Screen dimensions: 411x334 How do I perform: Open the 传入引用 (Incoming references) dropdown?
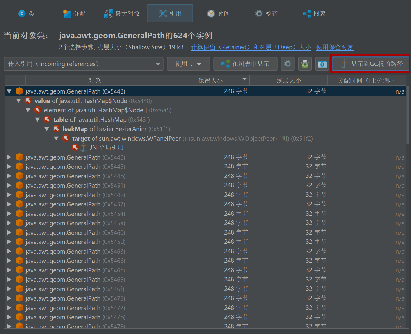point(84,64)
